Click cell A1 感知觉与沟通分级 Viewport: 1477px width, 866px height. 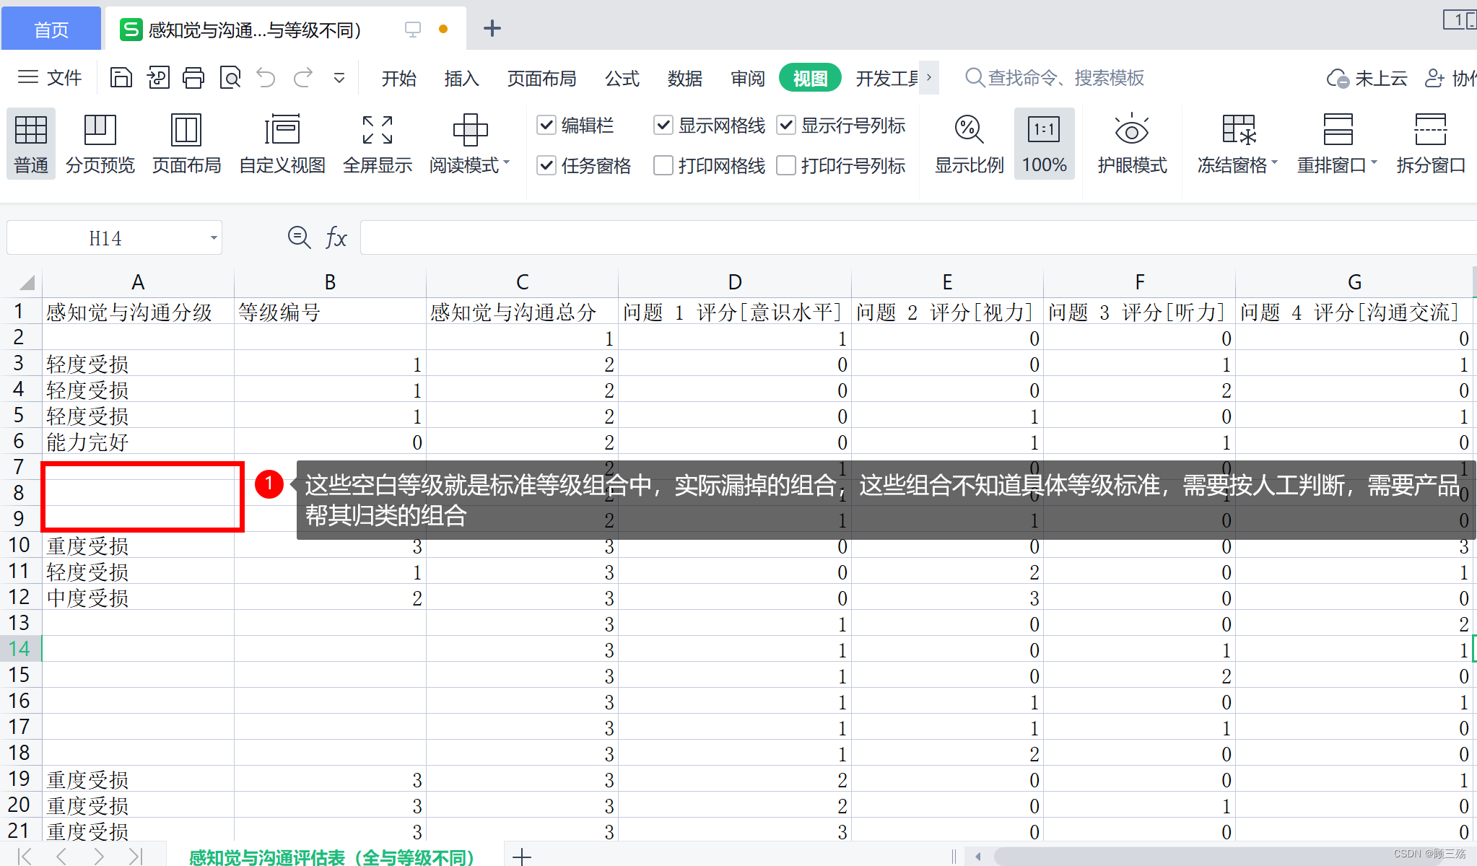click(x=138, y=312)
